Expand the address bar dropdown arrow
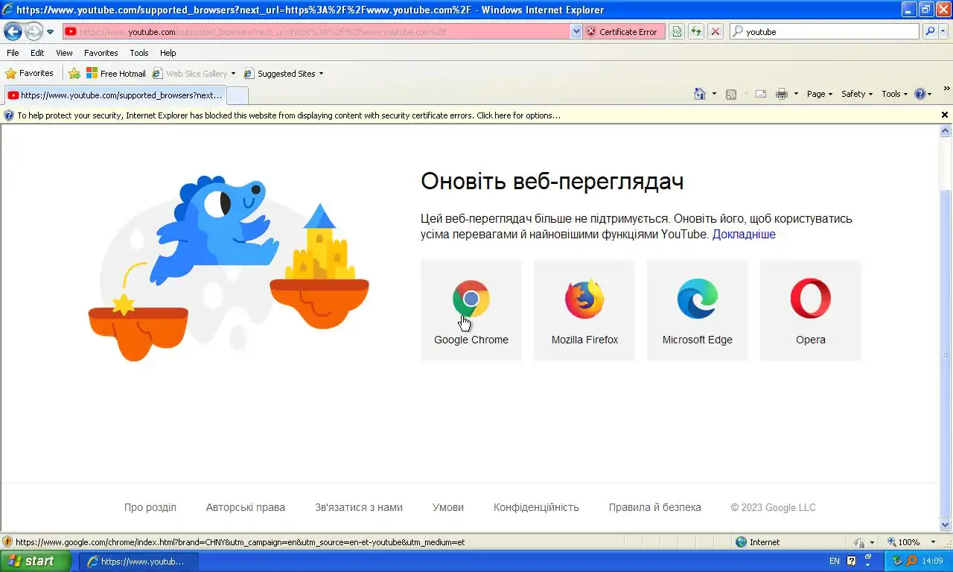953x572 pixels. point(576,31)
